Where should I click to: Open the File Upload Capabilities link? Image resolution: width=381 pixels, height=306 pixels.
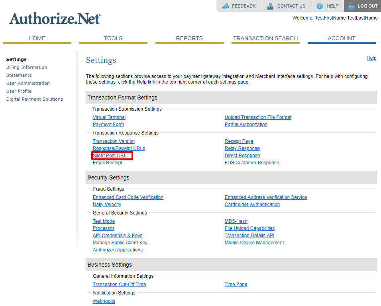point(249,228)
